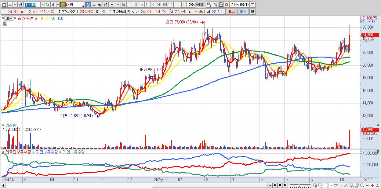
Task: Click the zigzag price line icon
Action: [341, 185]
